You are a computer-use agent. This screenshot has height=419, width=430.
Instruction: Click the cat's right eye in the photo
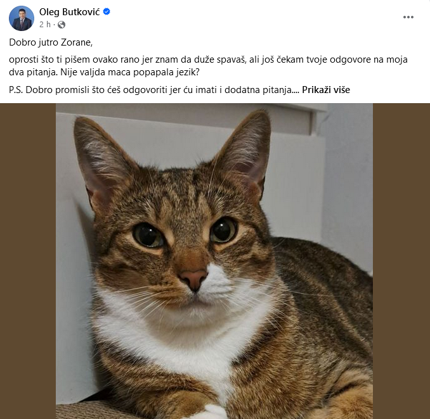[223, 229]
